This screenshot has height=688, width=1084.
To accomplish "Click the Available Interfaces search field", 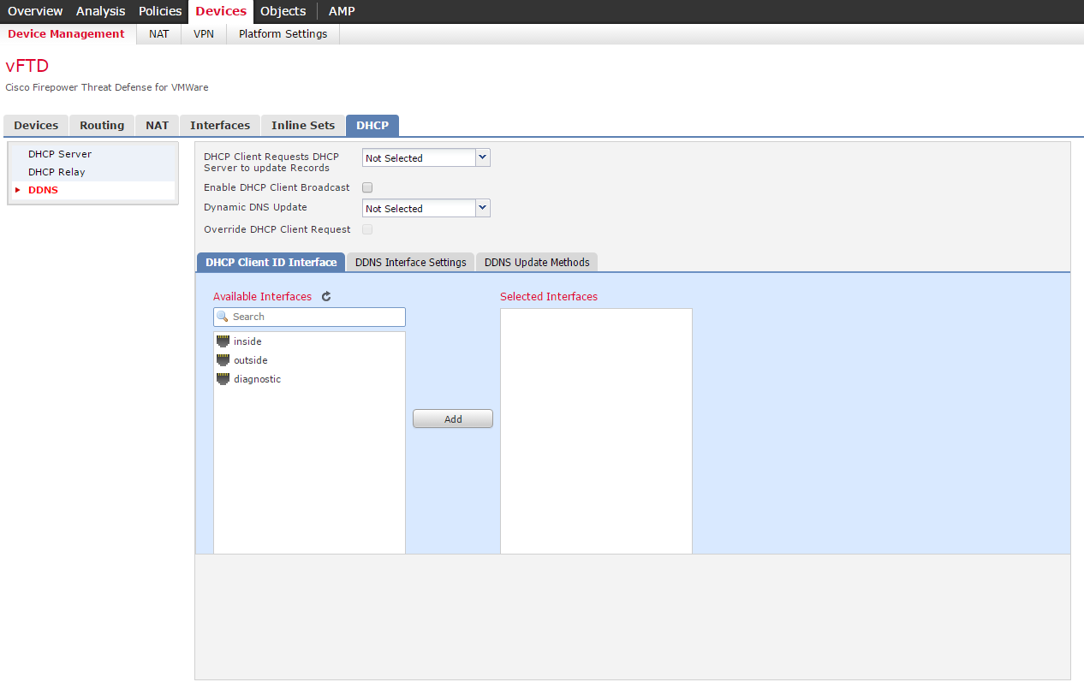I will 309,317.
